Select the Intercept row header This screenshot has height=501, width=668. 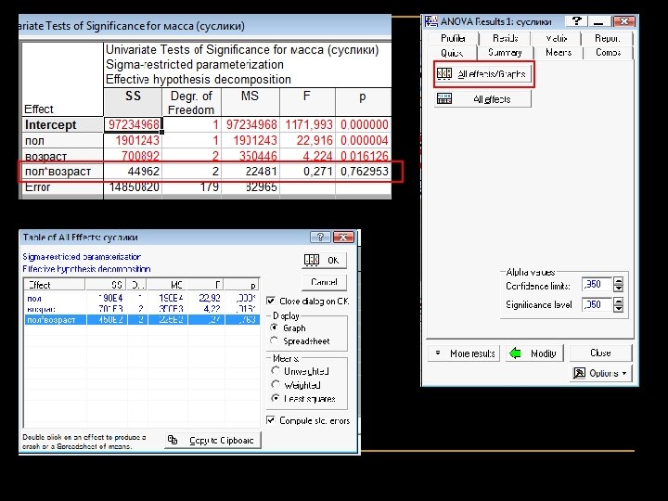[x=62, y=125]
